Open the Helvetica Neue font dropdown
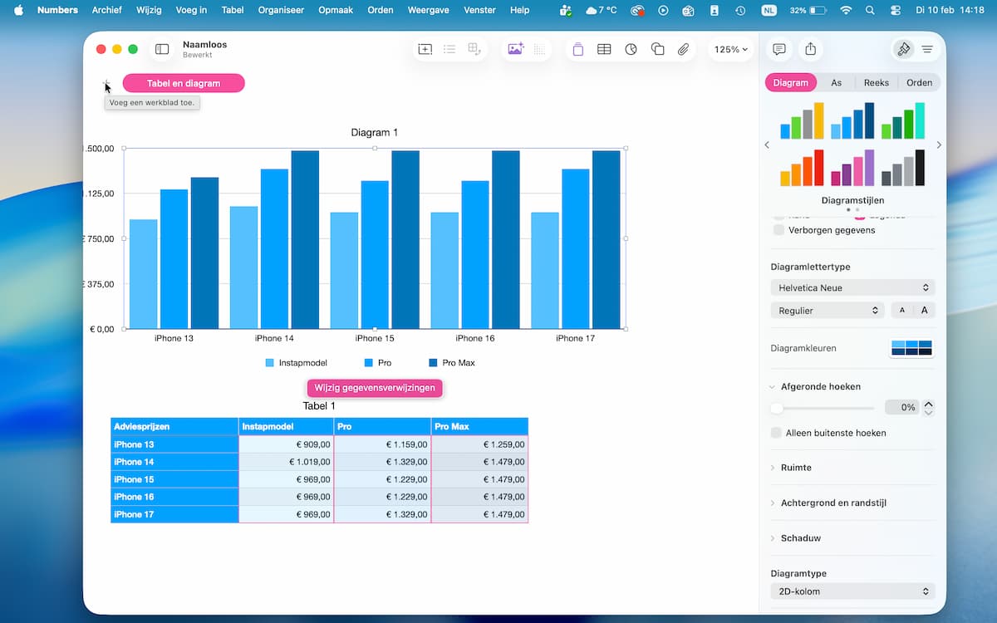Image resolution: width=997 pixels, height=623 pixels. [x=852, y=287]
